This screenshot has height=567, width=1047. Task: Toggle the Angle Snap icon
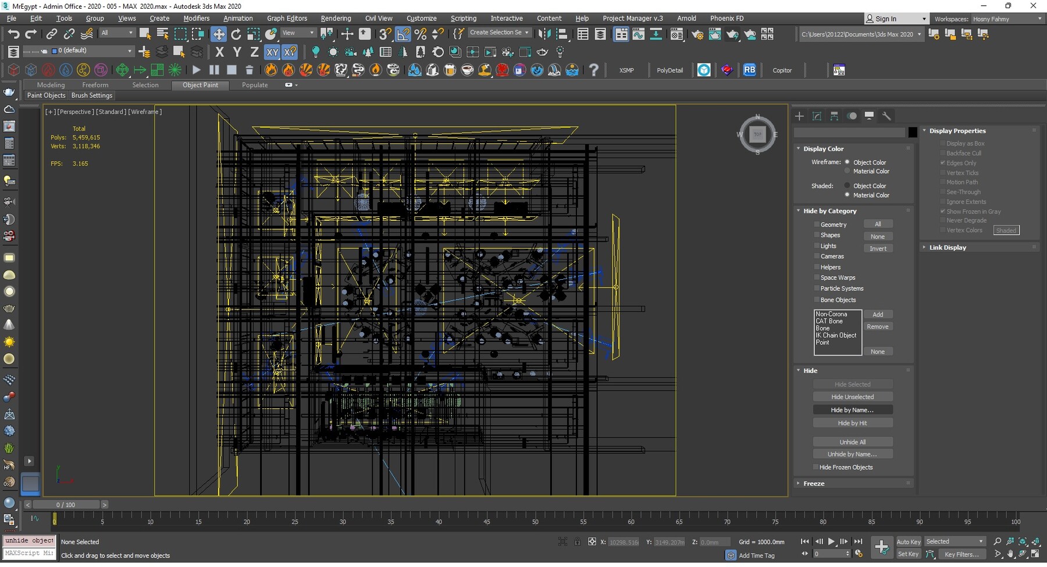(x=403, y=34)
